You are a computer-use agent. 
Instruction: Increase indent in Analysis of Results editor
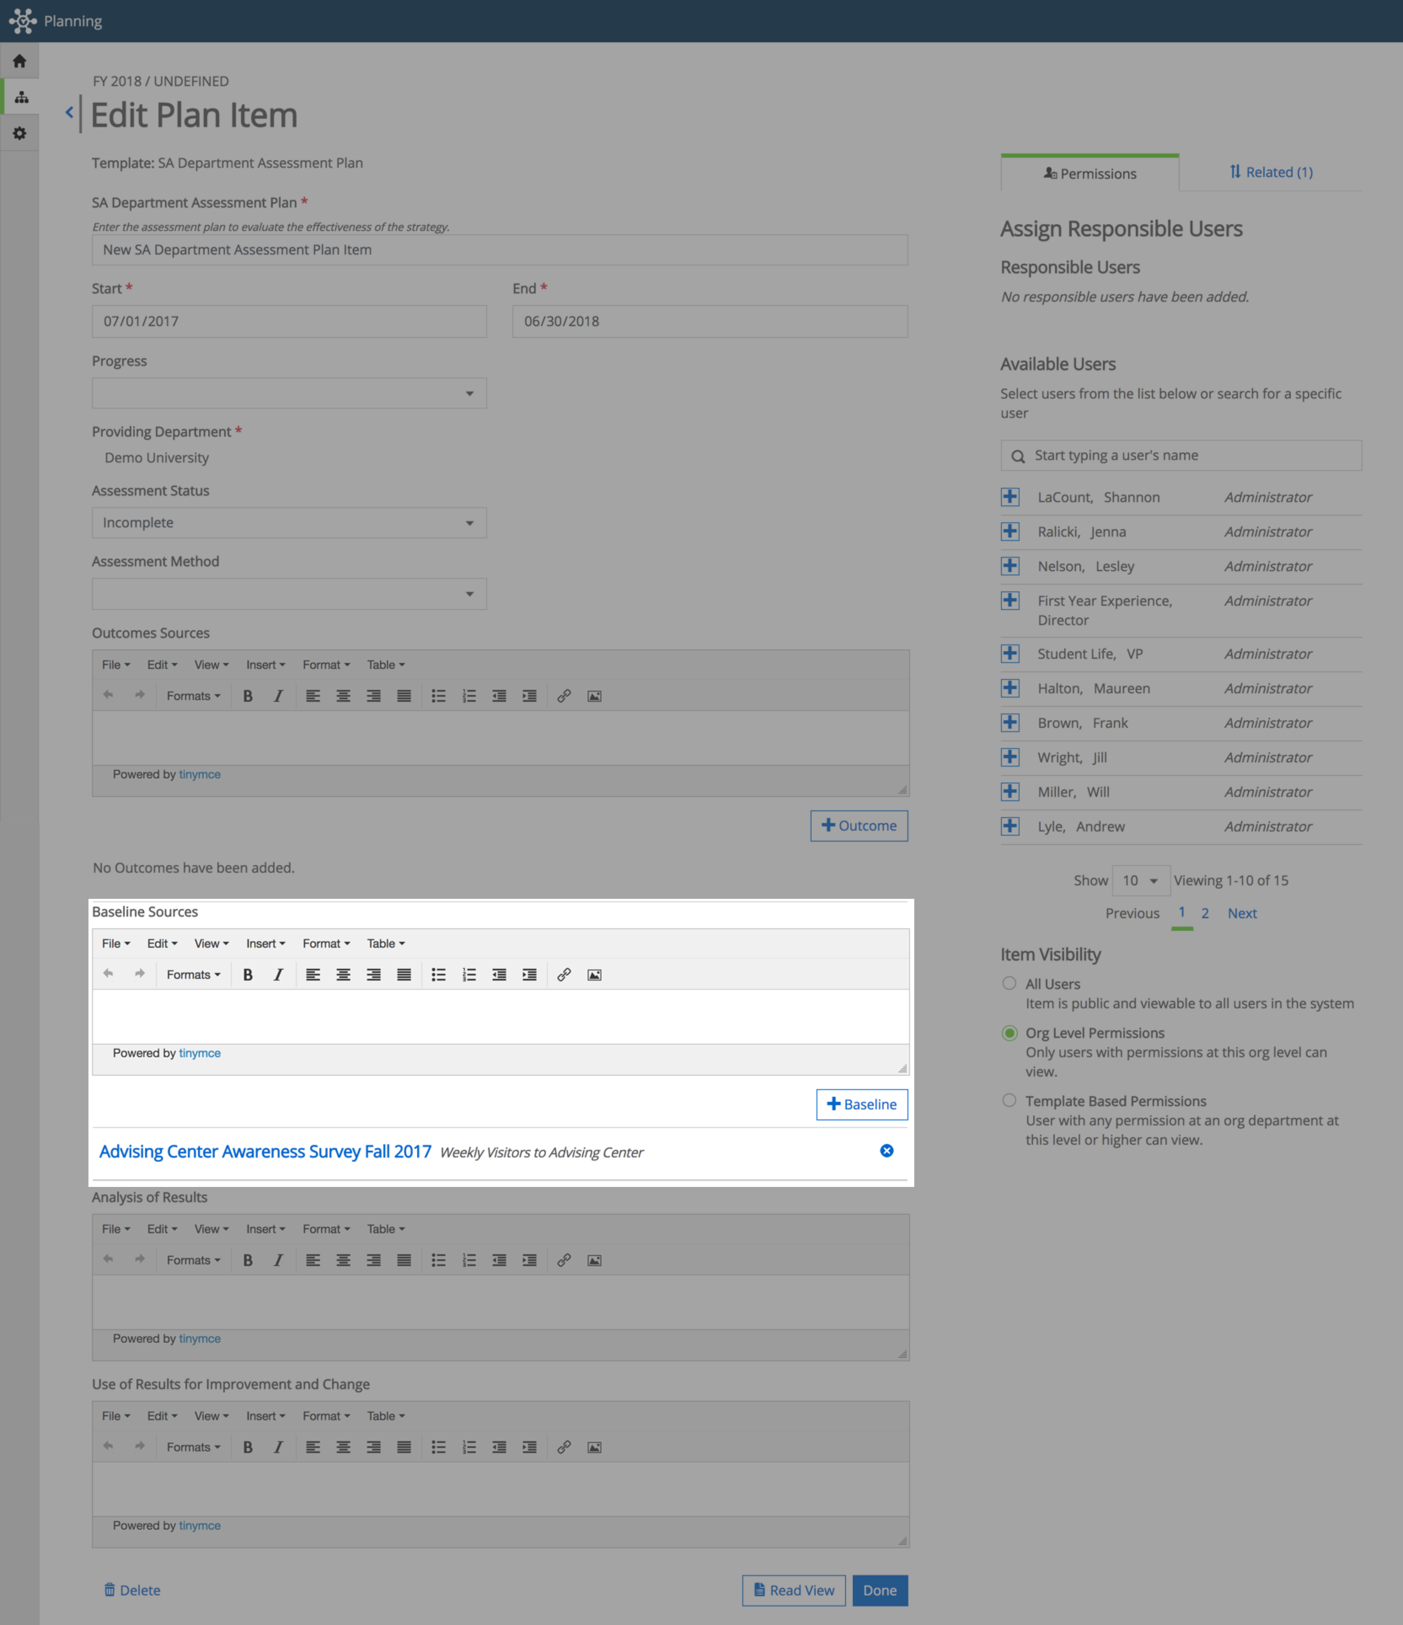pos(530,1260)
